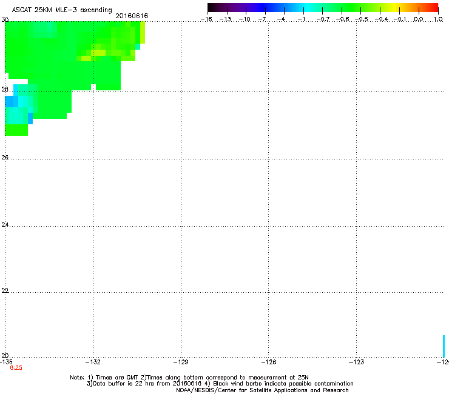
Task: Click the latitude 20 axis label
Action: (5, 355)
